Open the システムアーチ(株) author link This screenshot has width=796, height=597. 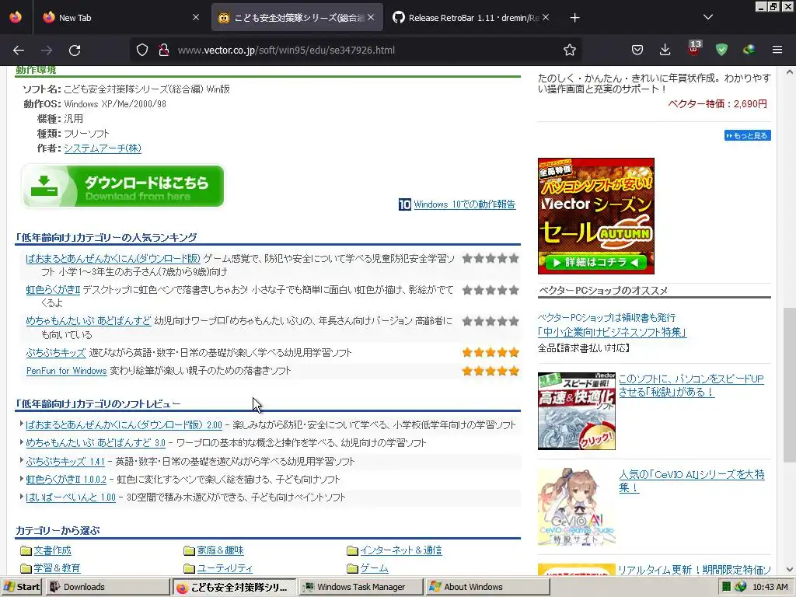[x=103, y=148]
